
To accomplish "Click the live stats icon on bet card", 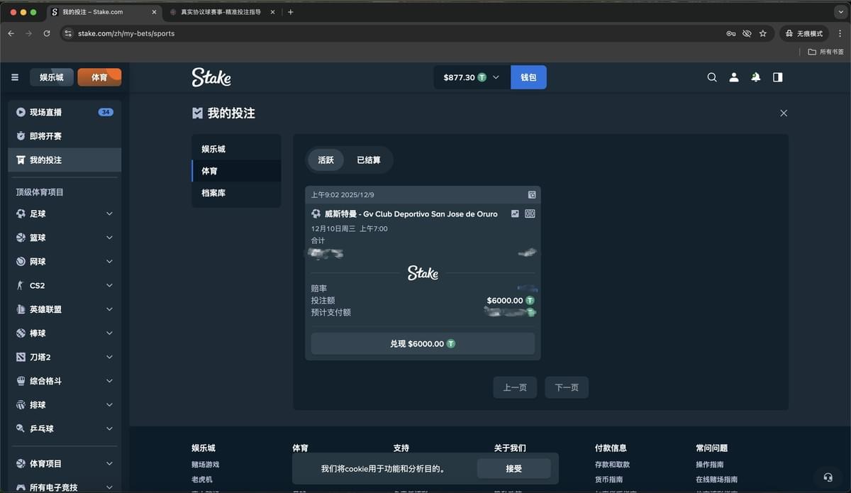I will click(x=515, y=214).
